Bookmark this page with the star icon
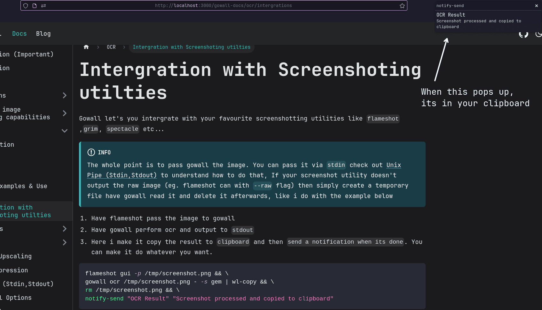Image resolution: width=542 pixels, height=310 pixels. [402, 6]
